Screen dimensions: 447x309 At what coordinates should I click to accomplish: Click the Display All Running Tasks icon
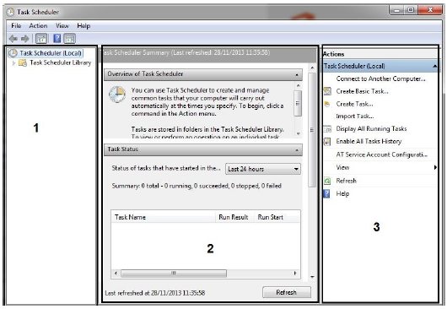pos(327,129)
